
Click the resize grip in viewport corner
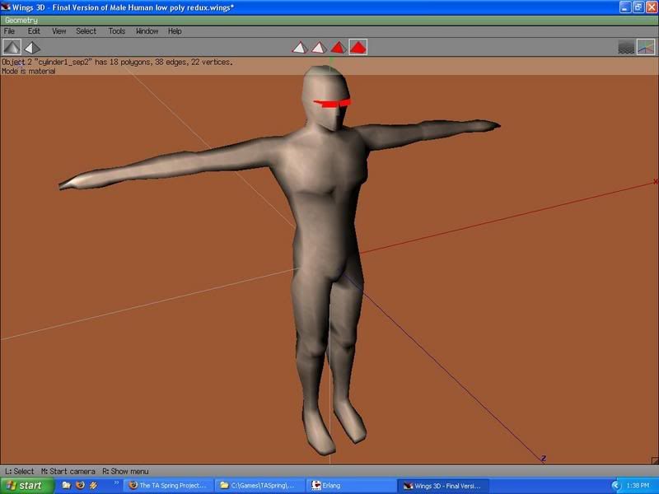coord(655,461)
